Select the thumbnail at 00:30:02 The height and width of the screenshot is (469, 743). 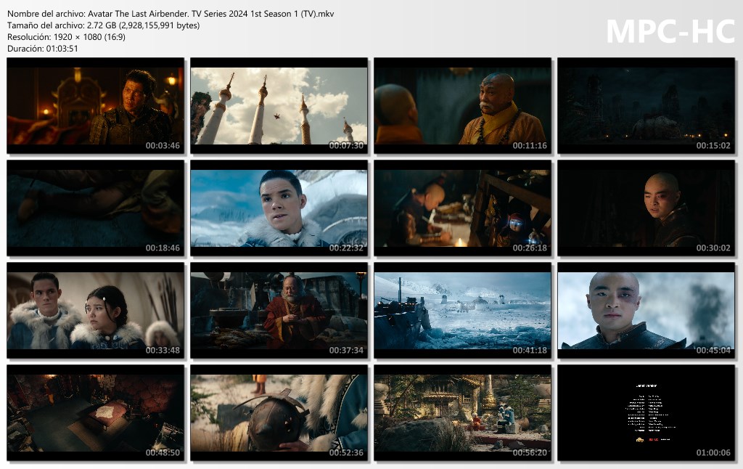(646, 208)
